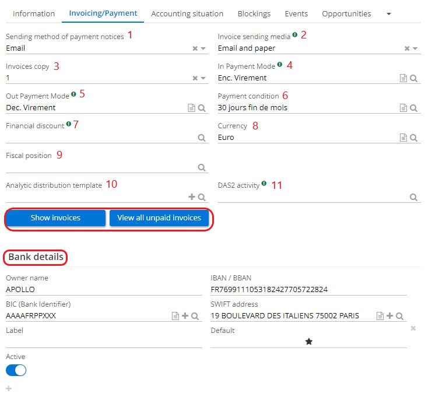Click document icon in BIC field

175,316
